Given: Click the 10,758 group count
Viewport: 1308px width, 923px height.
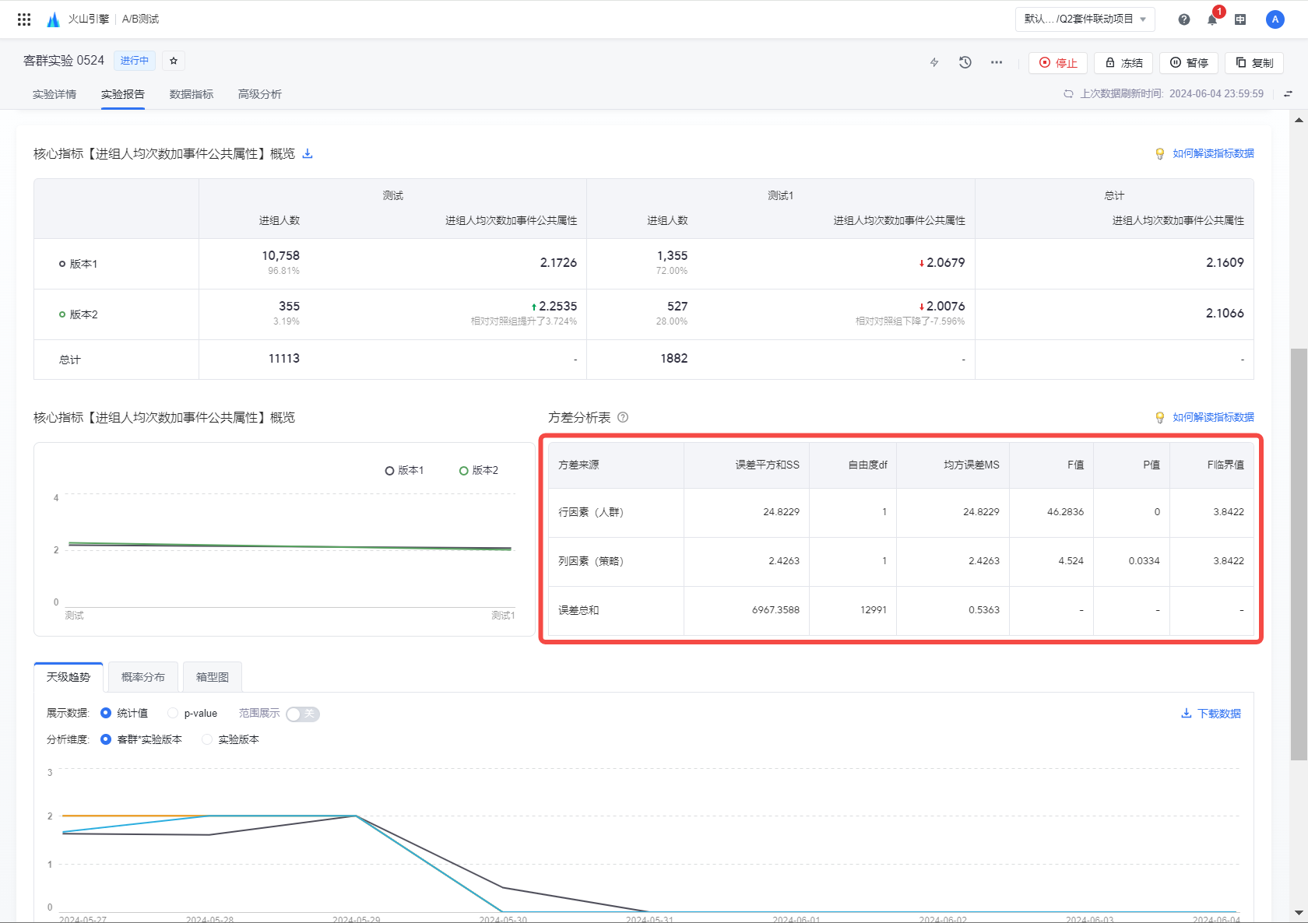Looking at the screenshot, I should [x=280, y=256].
